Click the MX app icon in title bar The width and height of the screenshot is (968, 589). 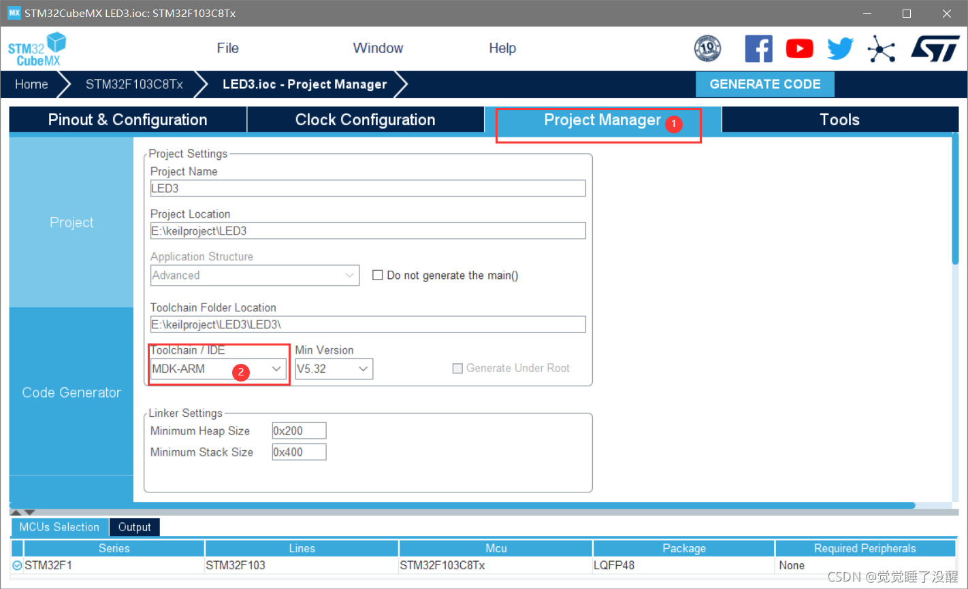[x=14, y=13]
